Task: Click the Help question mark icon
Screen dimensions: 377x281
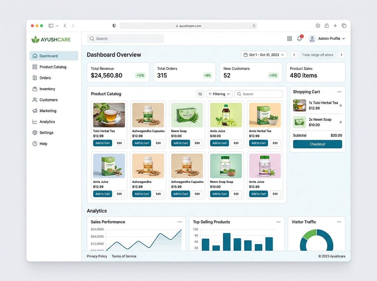Action: point(35,144)
